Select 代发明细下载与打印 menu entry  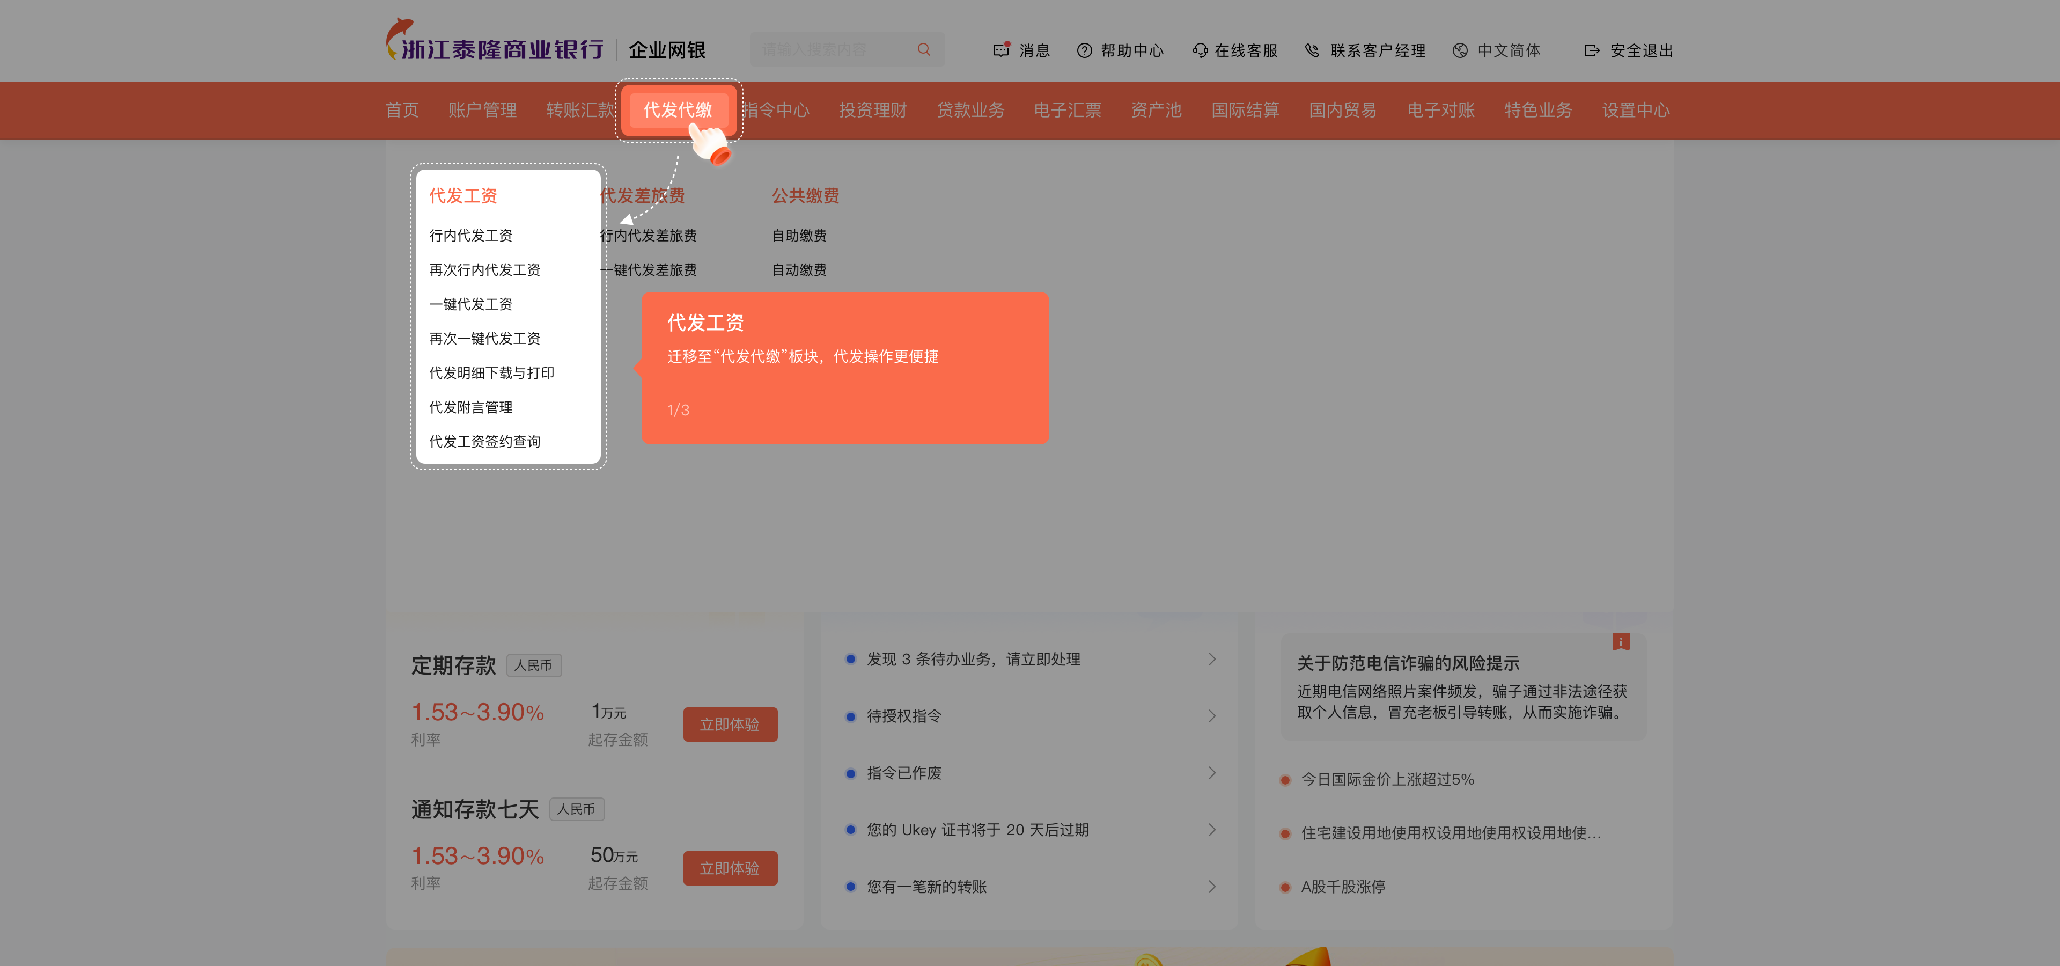tap(491, 372)
